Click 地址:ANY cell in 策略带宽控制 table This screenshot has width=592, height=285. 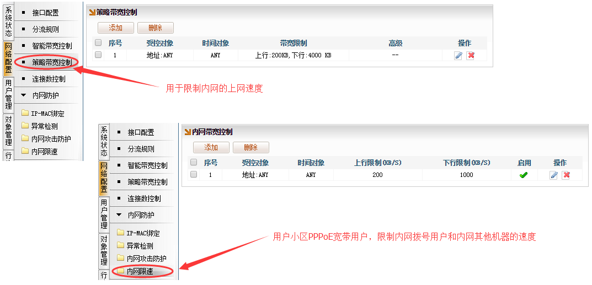[159, 56]
